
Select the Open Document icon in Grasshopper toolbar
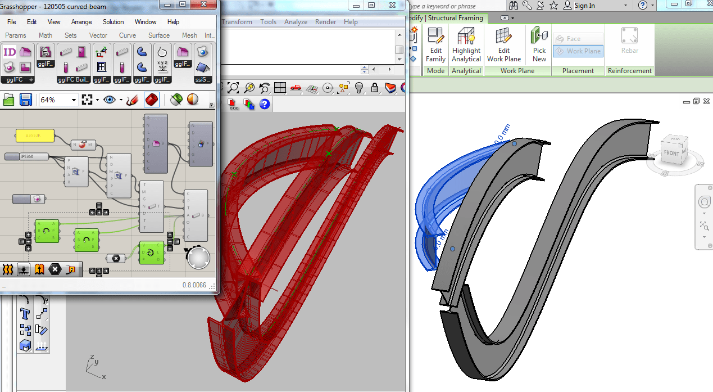pyautogui.click(x=8, y=100)
